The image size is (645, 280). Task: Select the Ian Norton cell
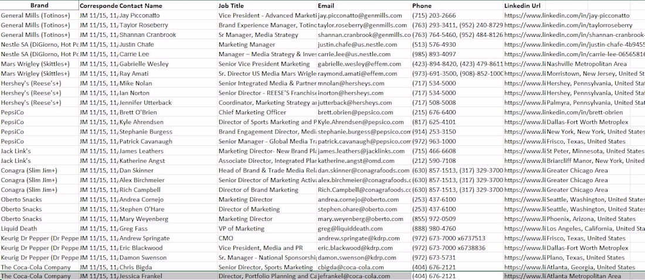point(168,93)
